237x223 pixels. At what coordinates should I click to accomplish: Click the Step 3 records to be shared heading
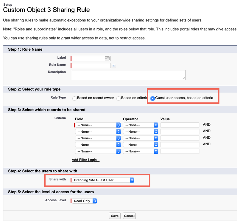tap(47, 110)
